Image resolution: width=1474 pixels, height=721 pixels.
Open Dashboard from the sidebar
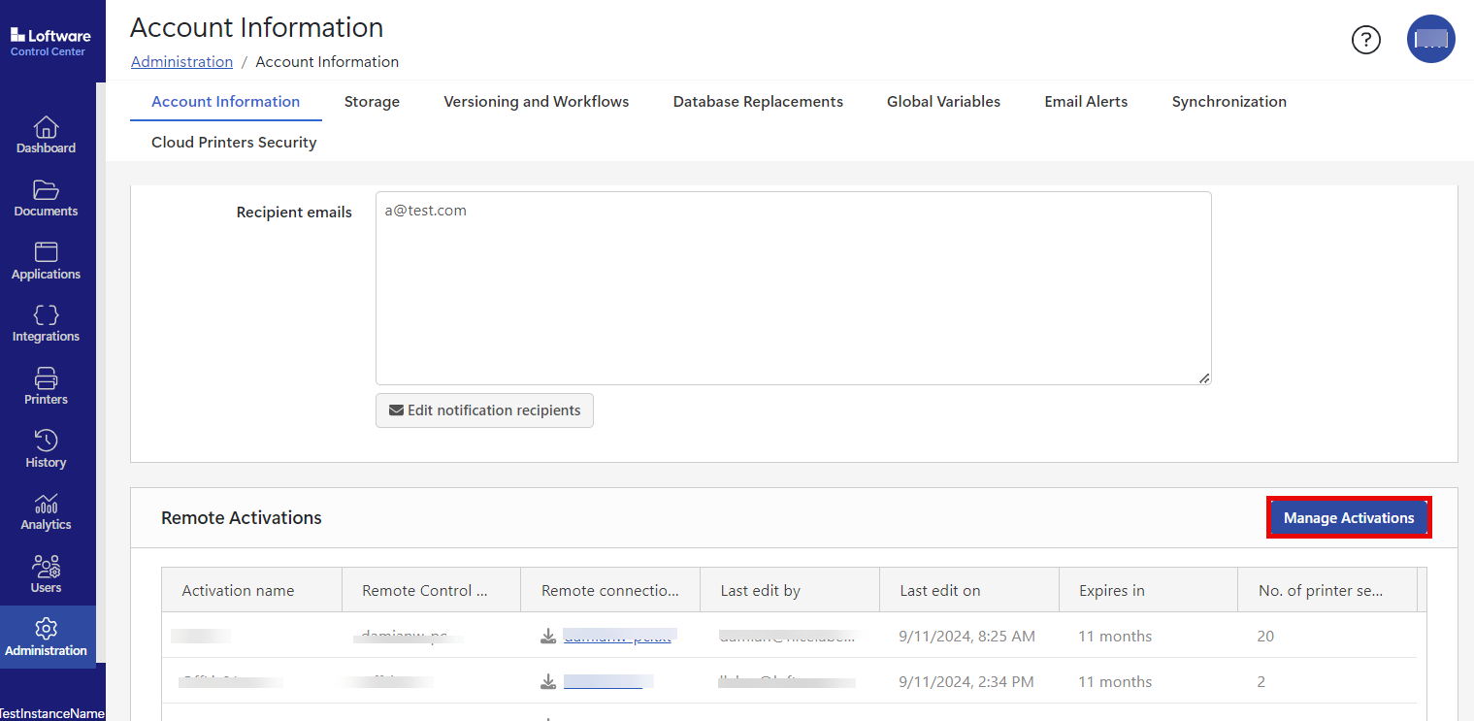(x=46, y=135)
